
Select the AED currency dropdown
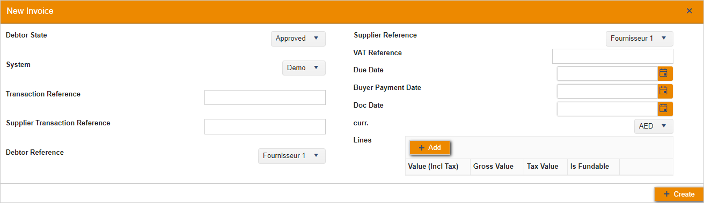coord(653,126)
